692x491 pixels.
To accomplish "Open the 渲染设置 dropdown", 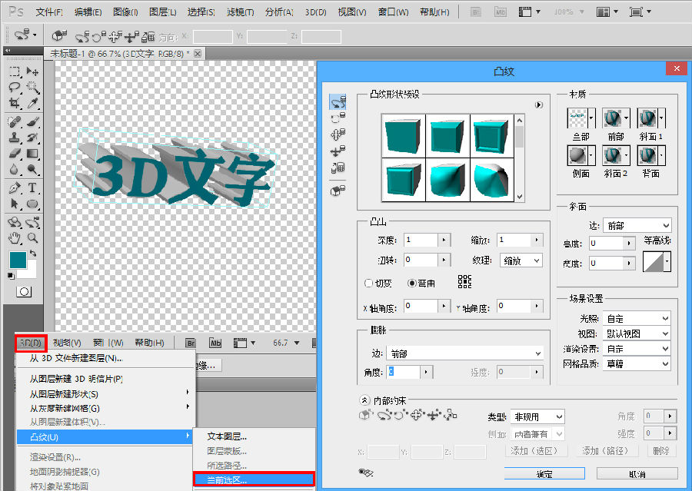I will 637,349.
